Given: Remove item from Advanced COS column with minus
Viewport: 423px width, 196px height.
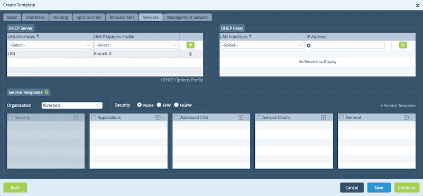Looking at the screenshot, I should tap(246, 117).
